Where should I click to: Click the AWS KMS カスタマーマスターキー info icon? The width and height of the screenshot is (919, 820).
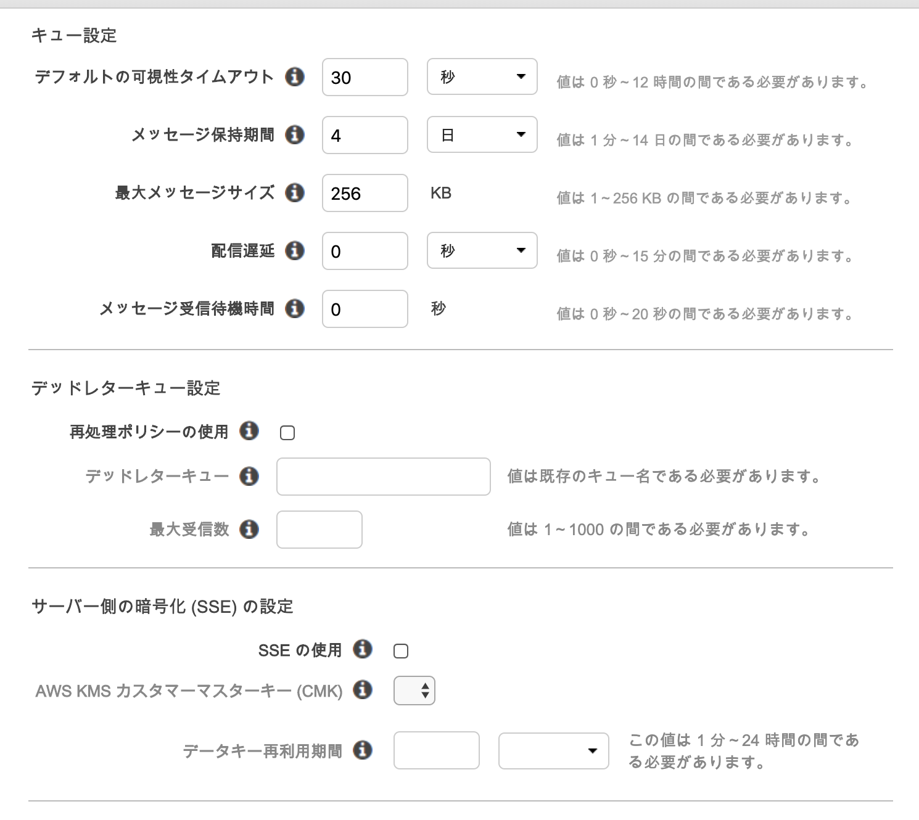363,691
